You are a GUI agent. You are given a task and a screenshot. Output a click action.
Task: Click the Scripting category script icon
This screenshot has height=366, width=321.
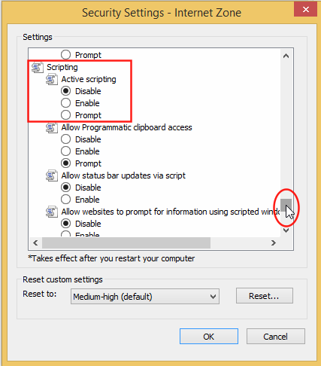pos(37,67)
